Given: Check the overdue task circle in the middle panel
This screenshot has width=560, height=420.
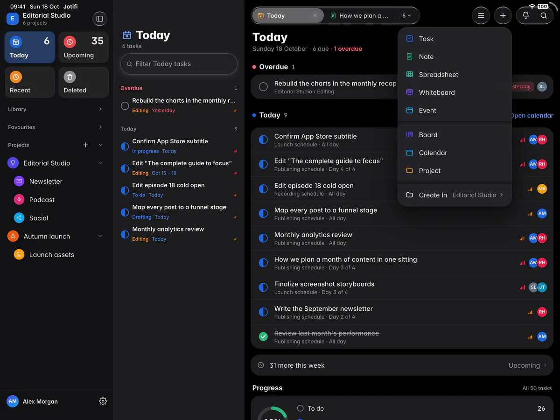Looking at the screenshot, I should (125, 106).
